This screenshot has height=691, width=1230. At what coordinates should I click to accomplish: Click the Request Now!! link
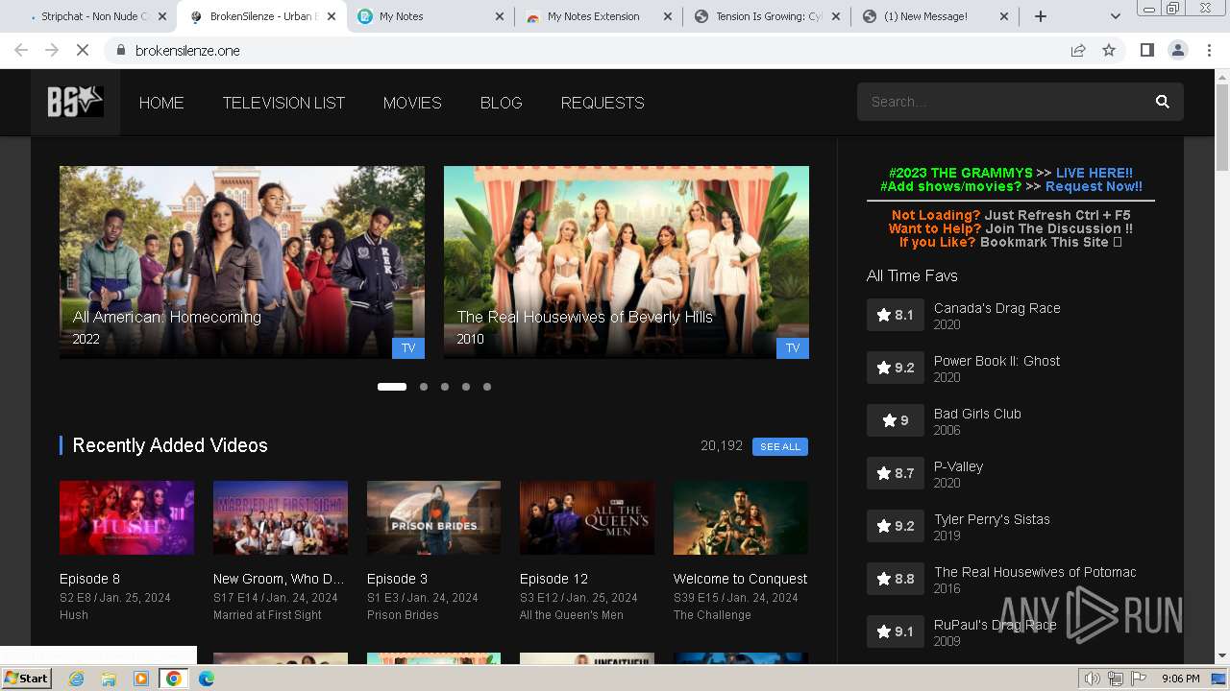point(1094,186)
